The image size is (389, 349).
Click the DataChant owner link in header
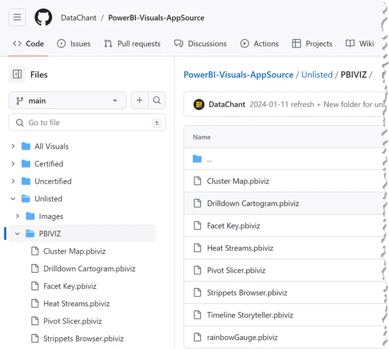78,18
